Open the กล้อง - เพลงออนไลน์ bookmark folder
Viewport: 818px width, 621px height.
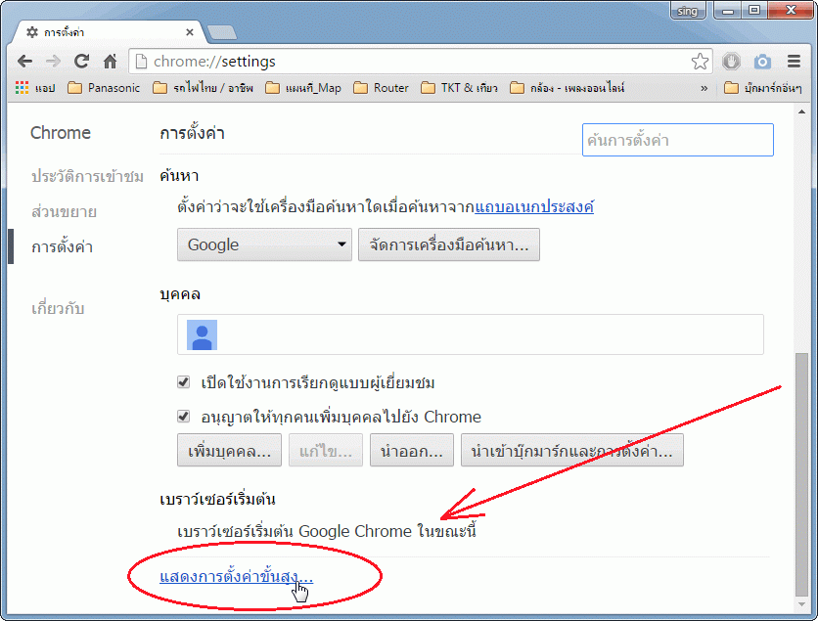click(568, 88)
